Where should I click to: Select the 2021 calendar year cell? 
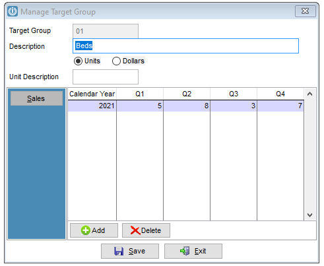tap(92, 106)
